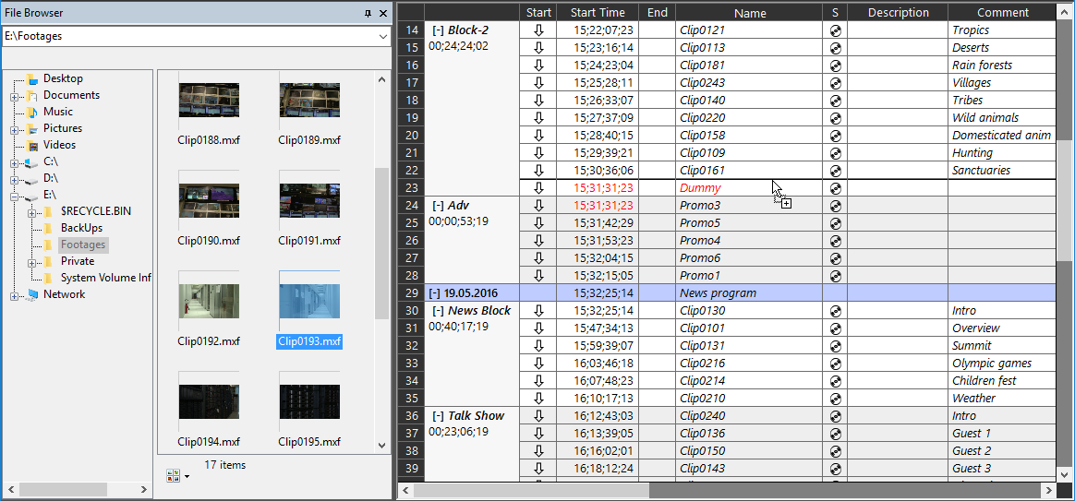Collapse the E:\ drive node
The width and height of the screenshot is (1075, 501).
pyautogui.click(x=14, y=196)
